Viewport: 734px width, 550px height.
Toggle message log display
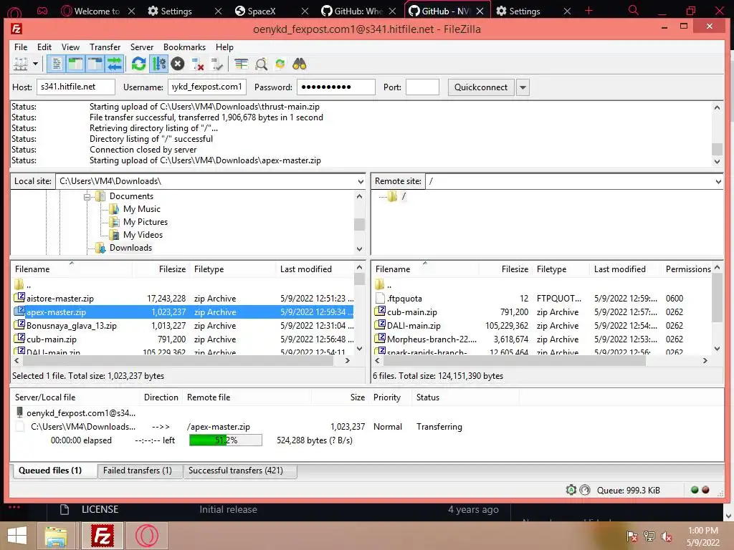[56, 64]
